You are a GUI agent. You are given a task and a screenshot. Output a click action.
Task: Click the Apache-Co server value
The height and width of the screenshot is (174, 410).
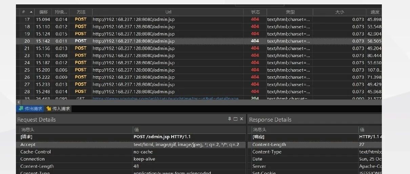pos(370,166)
